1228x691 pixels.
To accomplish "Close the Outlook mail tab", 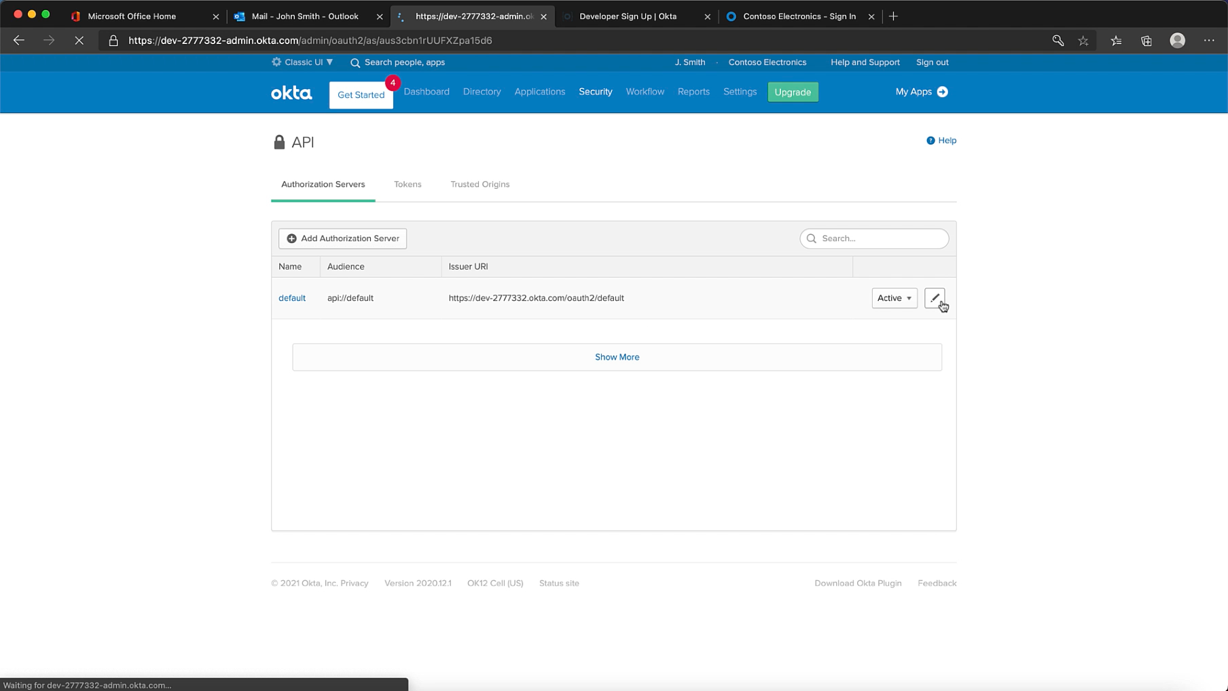I will click(380, 16).
